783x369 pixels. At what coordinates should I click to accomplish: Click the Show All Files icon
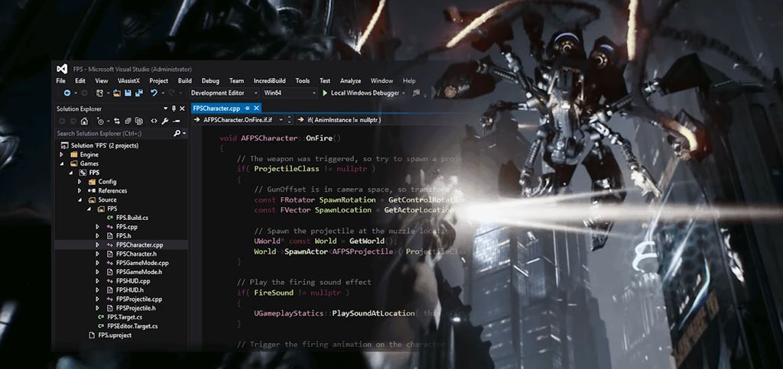click(139, 121)
